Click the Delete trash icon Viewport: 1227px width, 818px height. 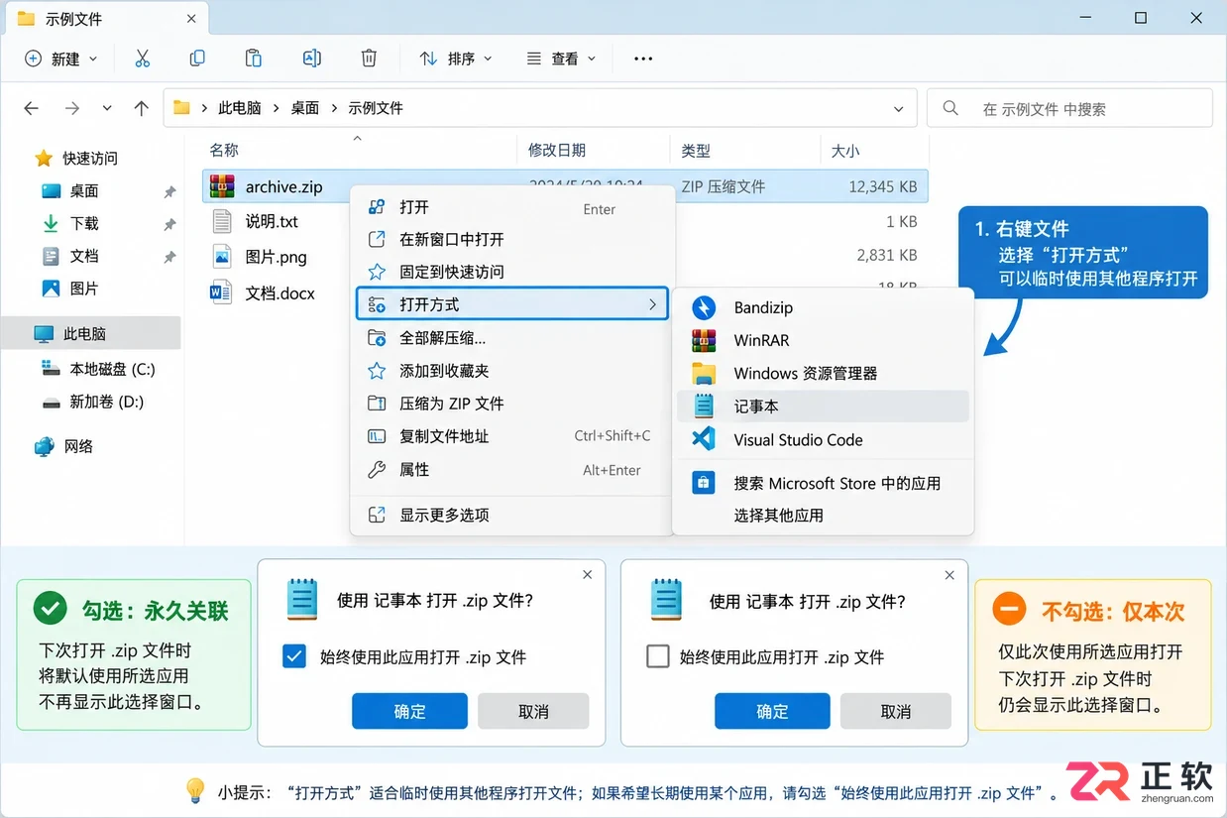(x=369, y=58)
